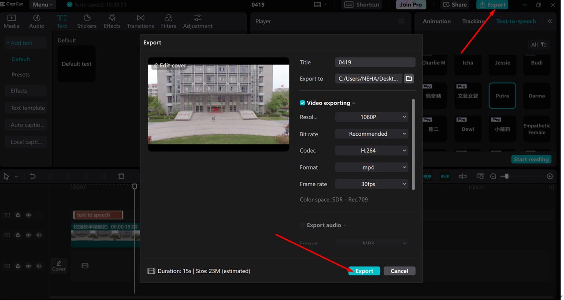The height and width of the screenshot is (300, 564).
Task: Toggle visibility eye on text to speech track
Action: 28,215
